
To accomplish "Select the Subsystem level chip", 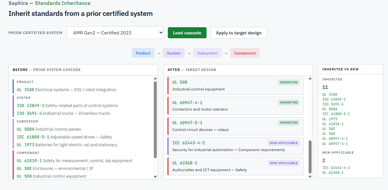I will 207,53.
